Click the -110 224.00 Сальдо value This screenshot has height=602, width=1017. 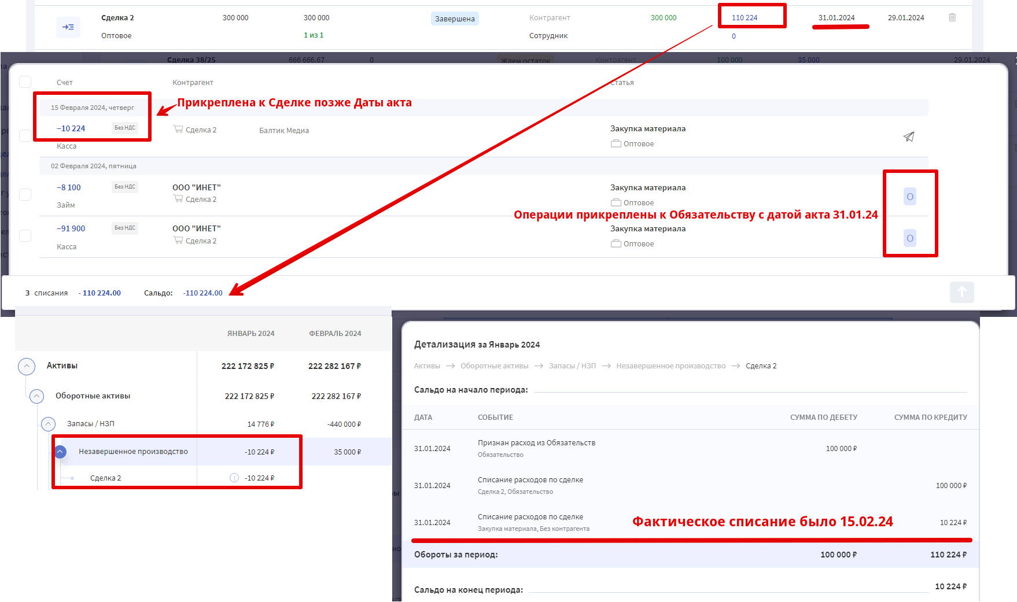click(202, 293)
